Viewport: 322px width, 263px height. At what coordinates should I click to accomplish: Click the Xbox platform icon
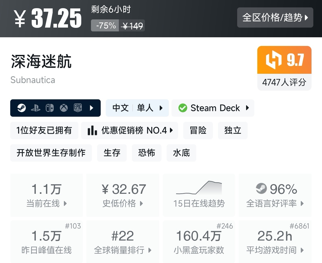click(x=64, y=108)
